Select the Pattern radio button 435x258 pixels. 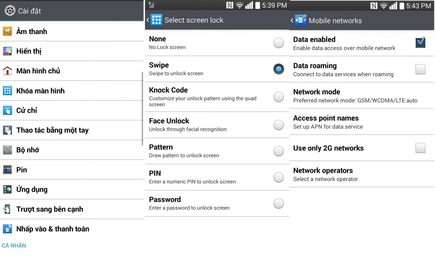coord(278,151)
